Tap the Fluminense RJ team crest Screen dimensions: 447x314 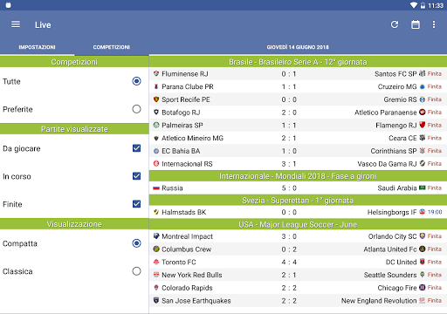156,74
